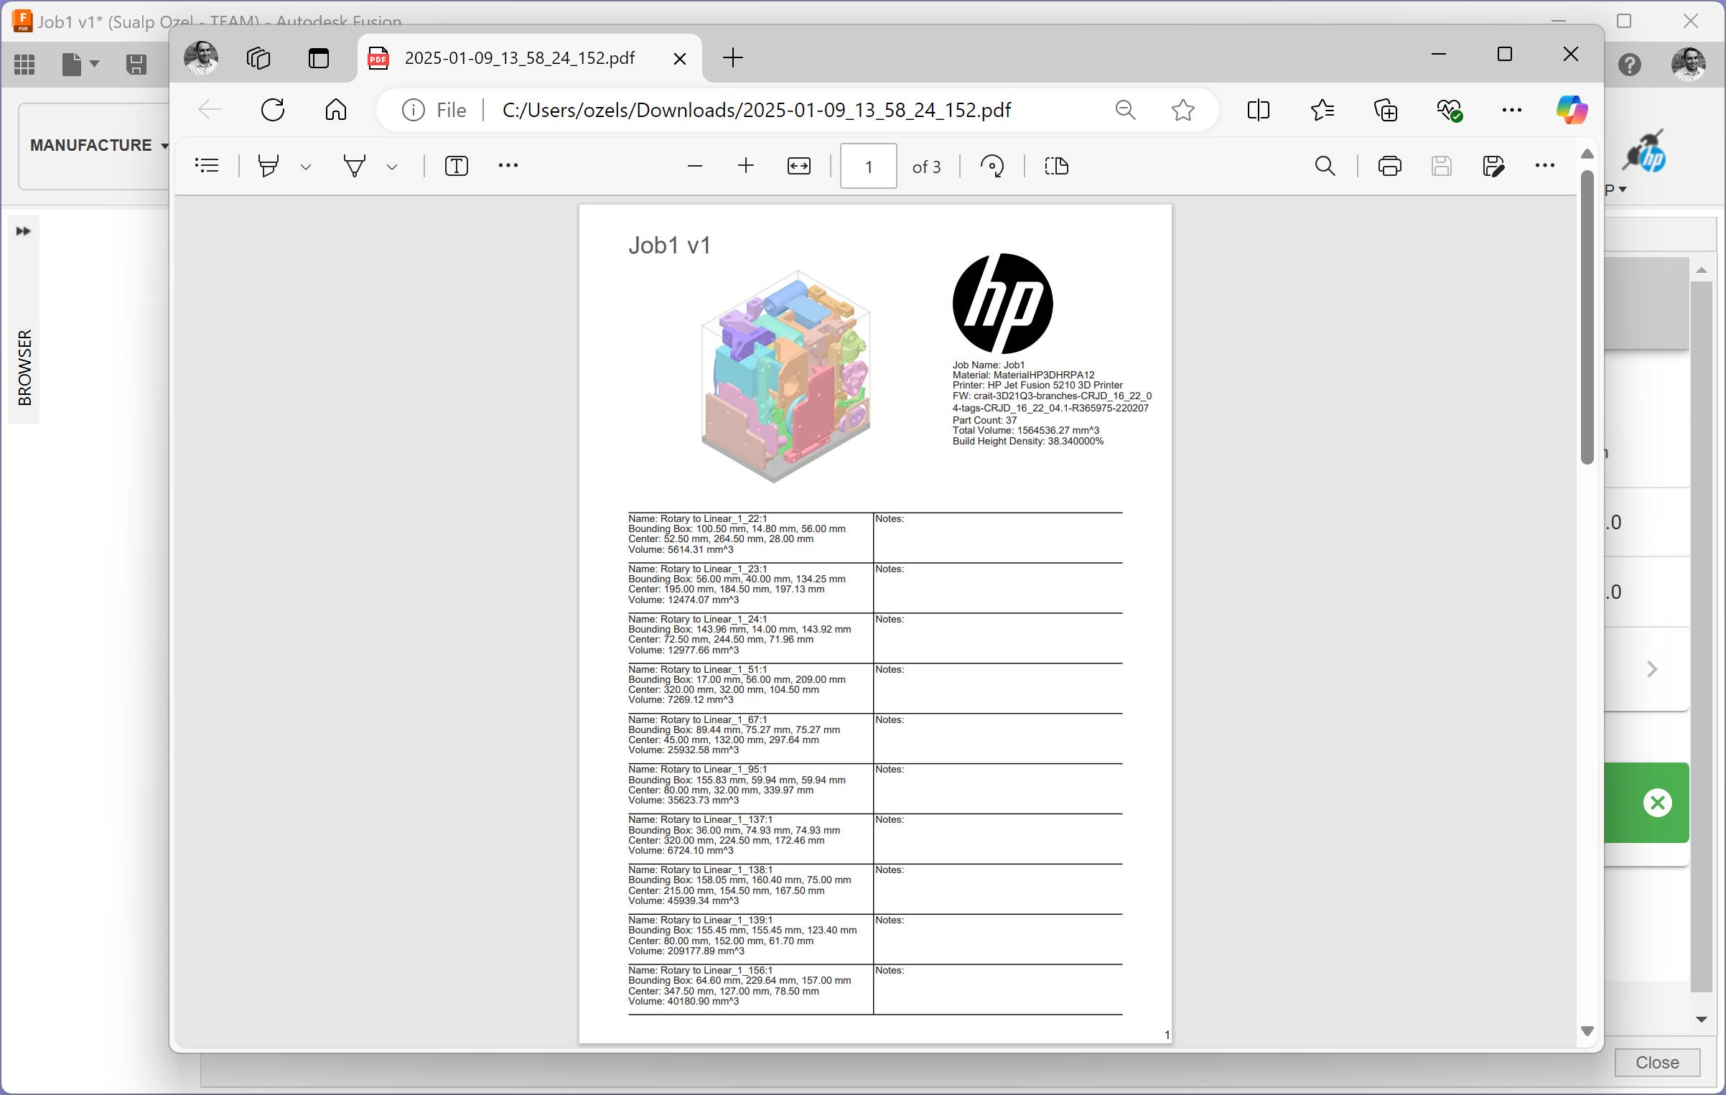Screen dimensions: 1726x1095
Task: Open the PDF table of contents icon
Action: tap(207, 166)
